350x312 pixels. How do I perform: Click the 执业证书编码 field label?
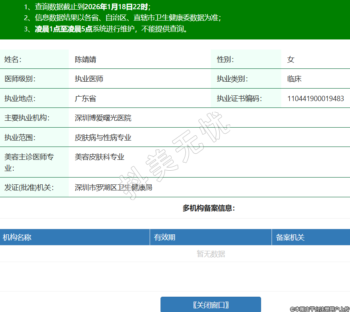tap(239, 99)
